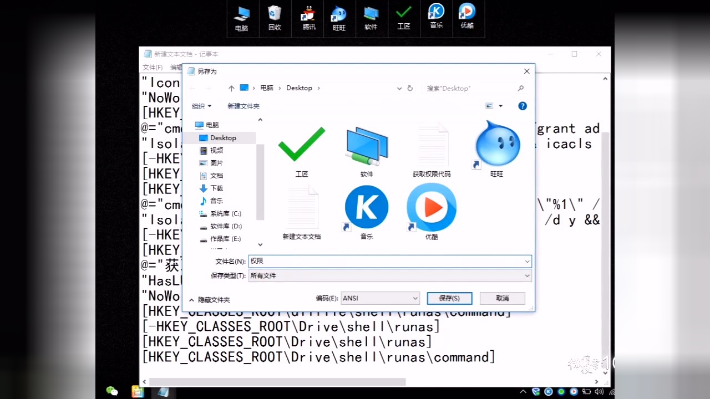Click the search magnifier icon
The image size is (710, 399).
(x=520, y=88)
